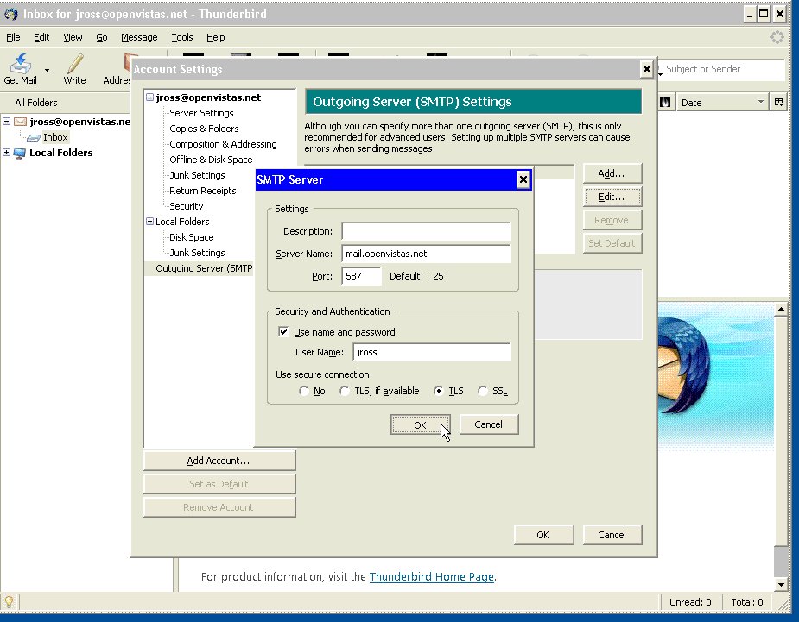Click the Description input field
The image size is (799, 622).
[426, 231]
